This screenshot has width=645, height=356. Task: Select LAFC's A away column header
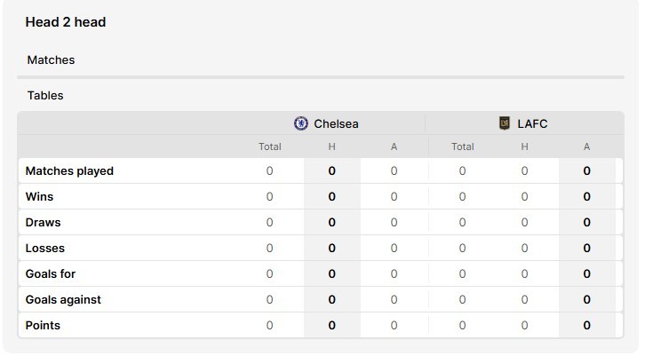click(586, 146)
